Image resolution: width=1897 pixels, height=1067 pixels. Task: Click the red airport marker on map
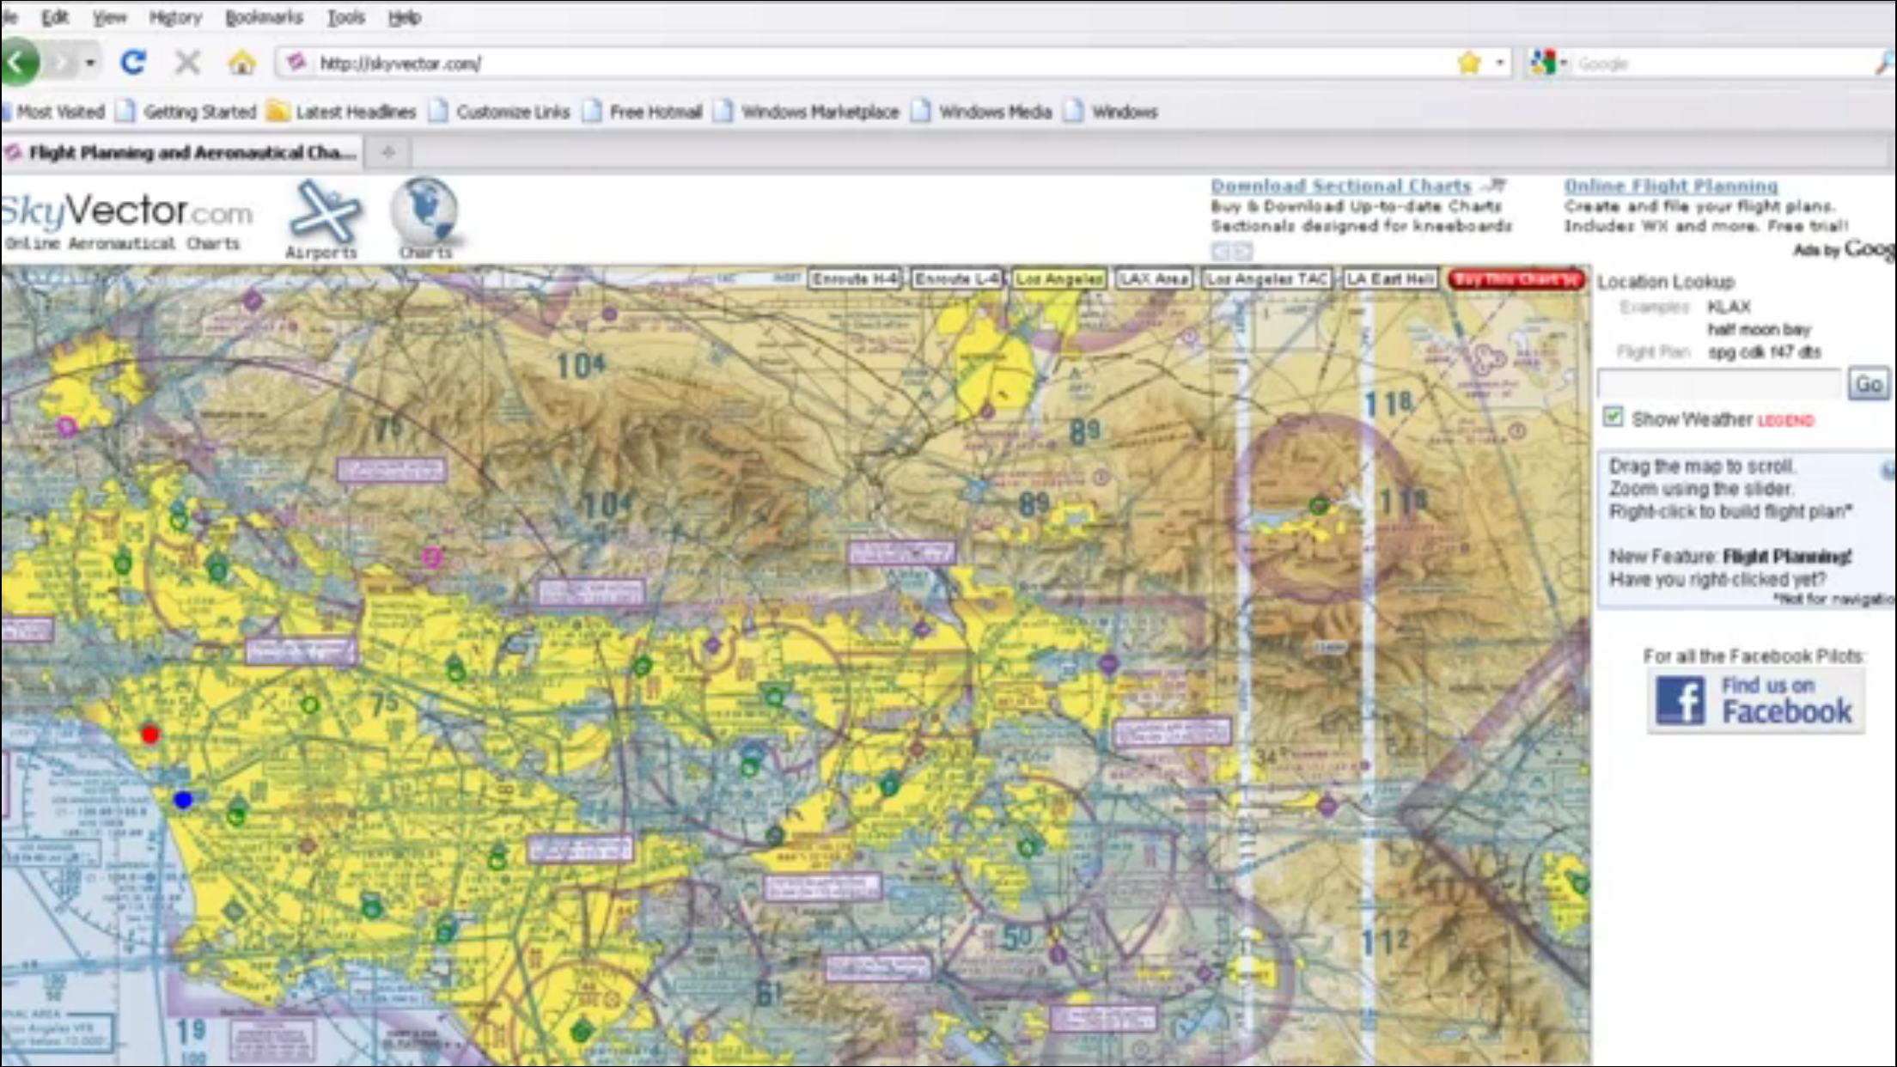[150, 735]
